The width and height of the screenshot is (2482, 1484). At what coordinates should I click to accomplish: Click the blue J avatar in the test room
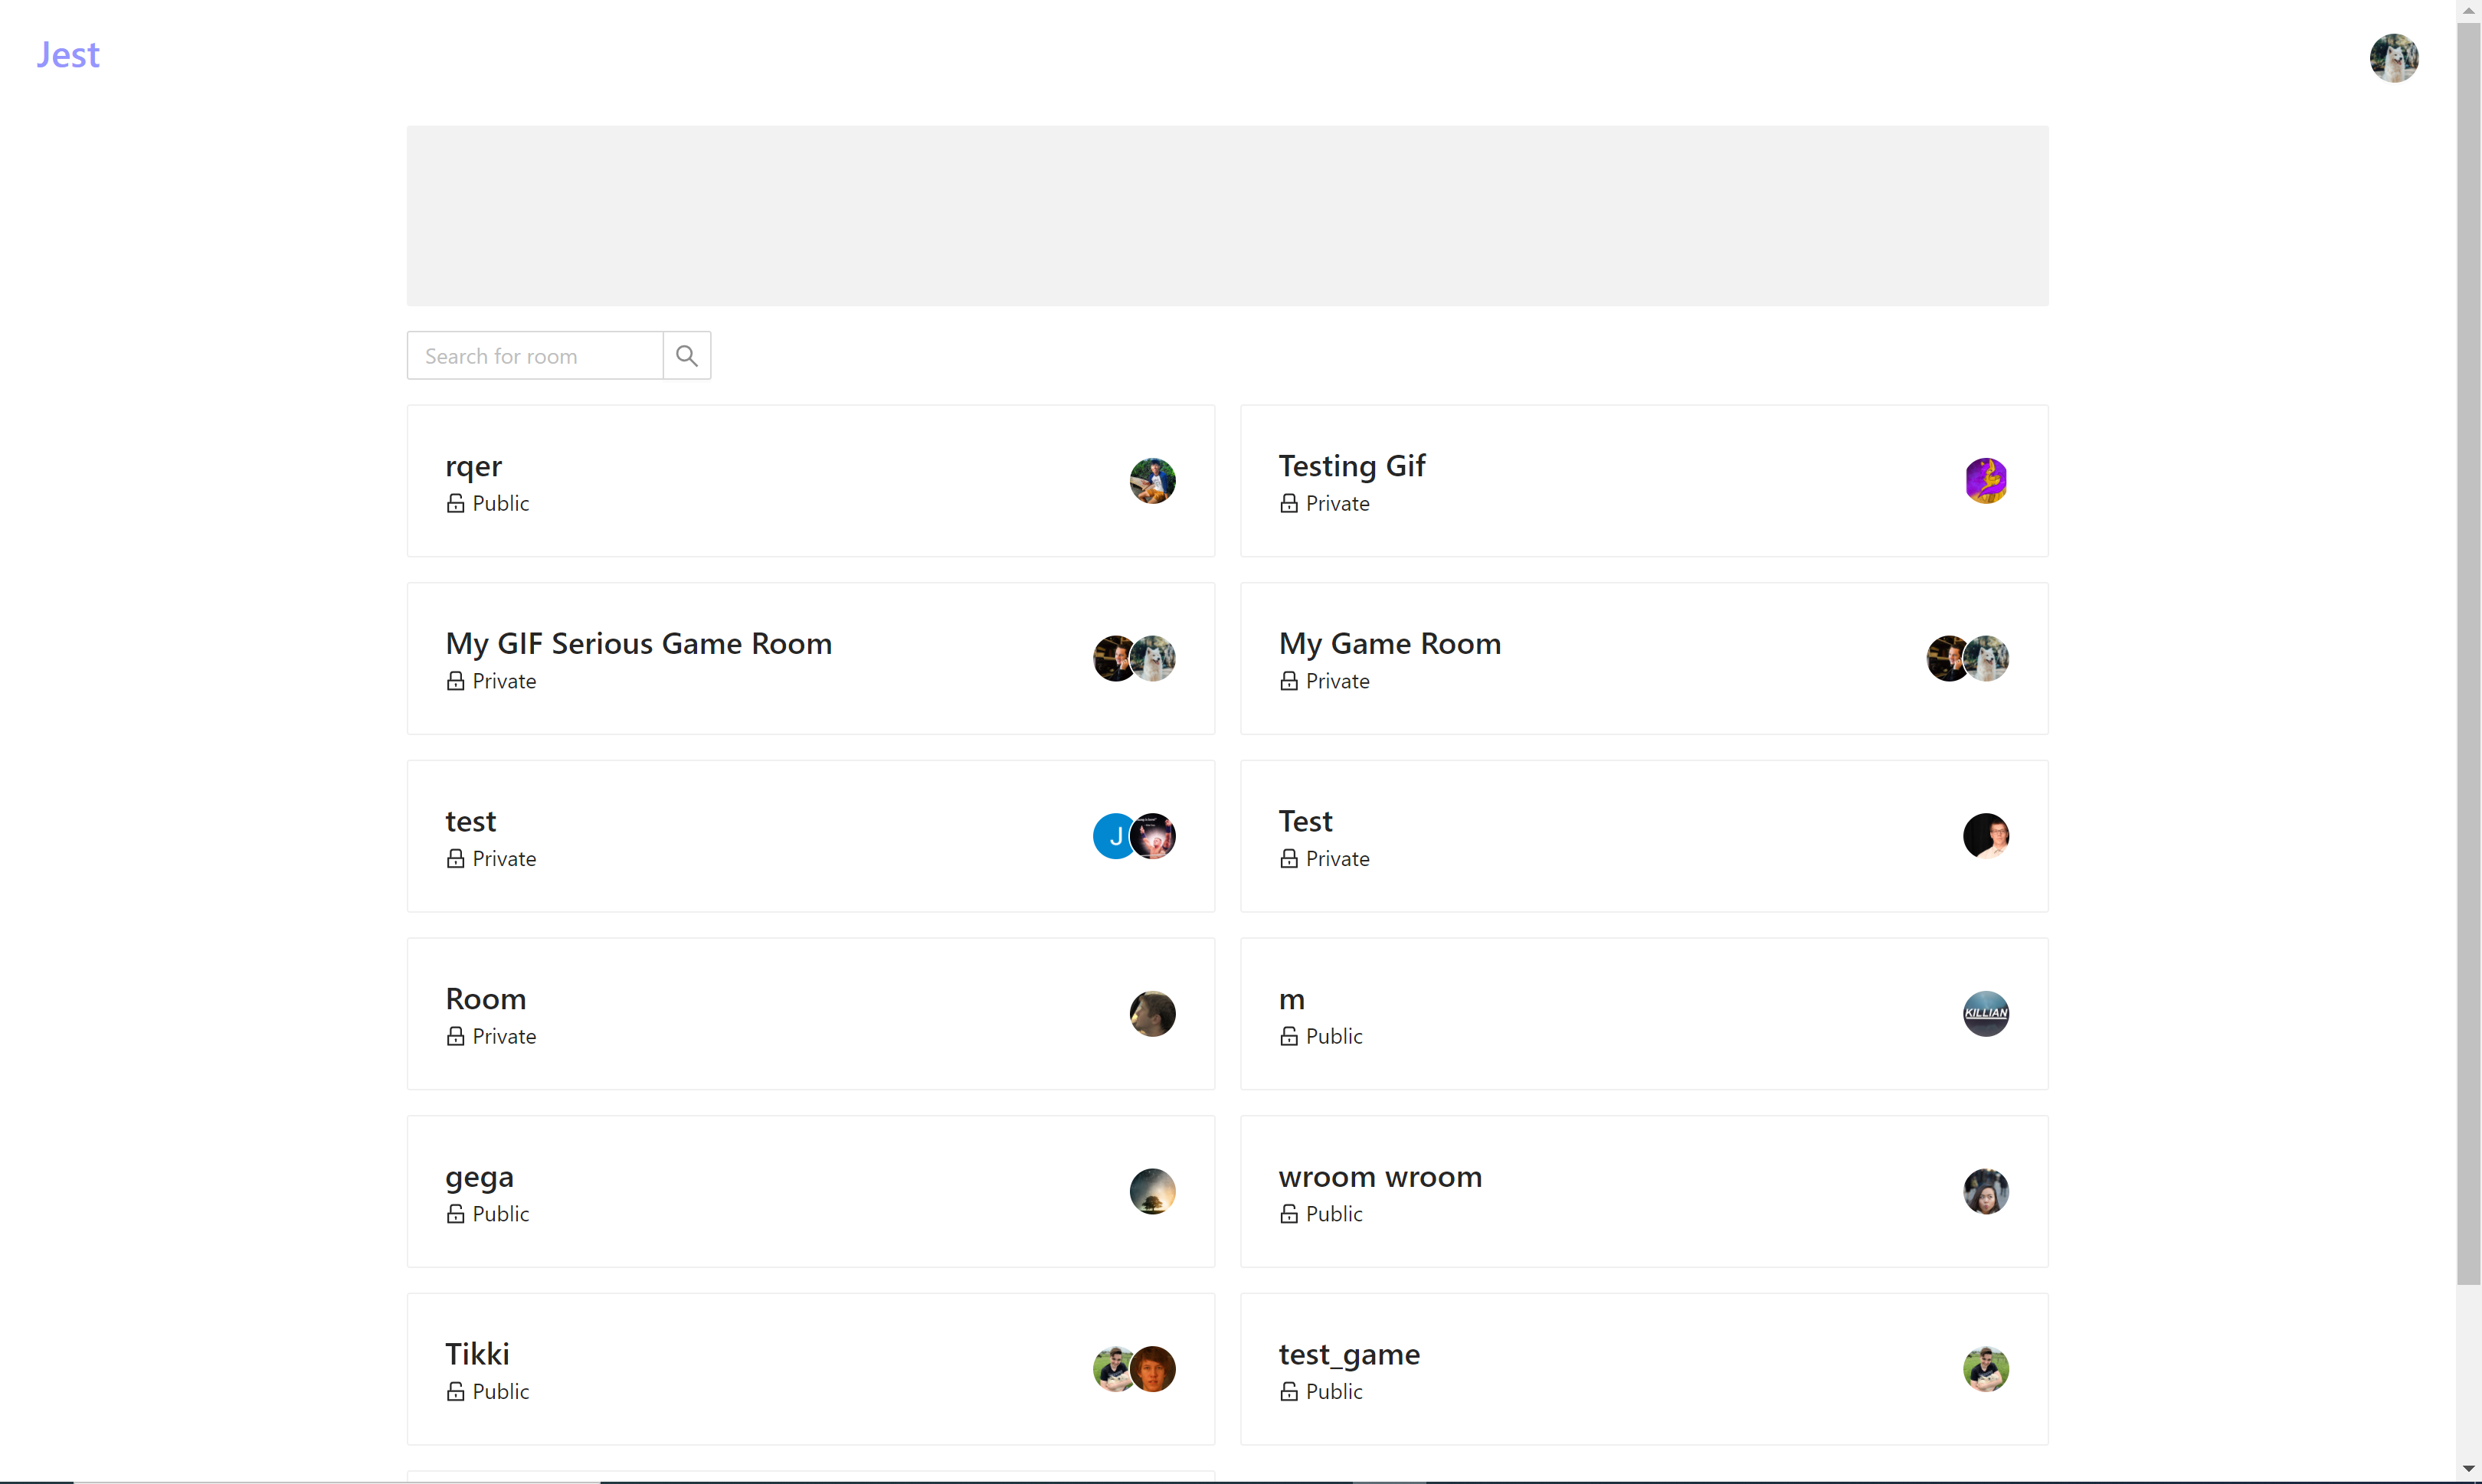(x=1112, y=836)
